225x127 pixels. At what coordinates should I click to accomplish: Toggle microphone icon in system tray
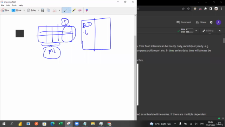[x=180, y=124]
